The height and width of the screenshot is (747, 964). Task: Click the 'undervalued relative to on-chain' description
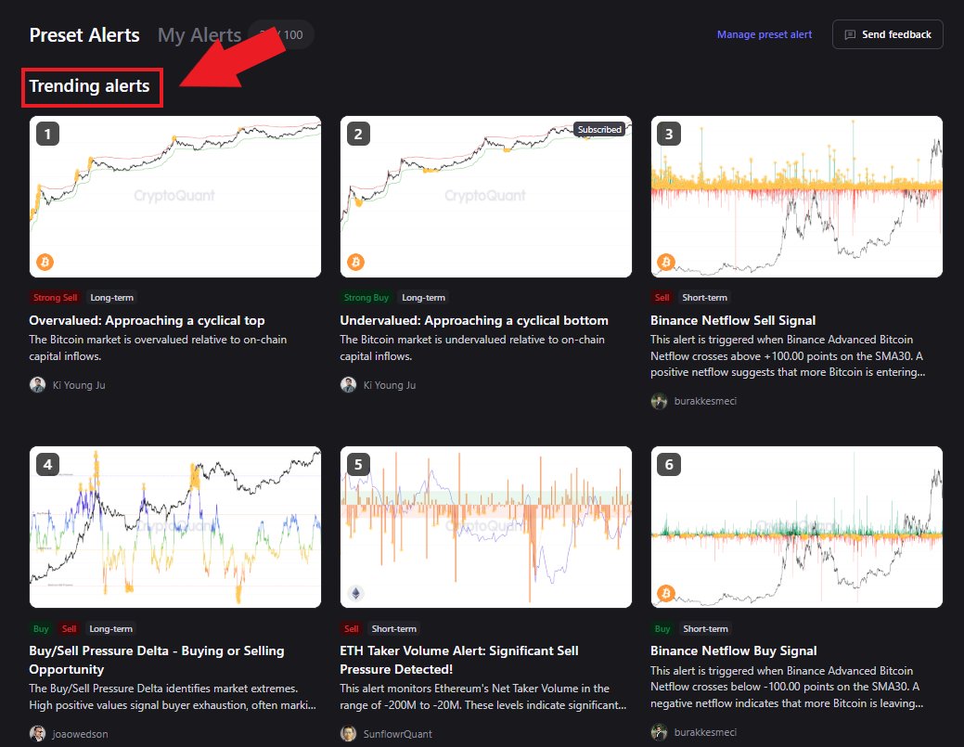pos(472,347)
